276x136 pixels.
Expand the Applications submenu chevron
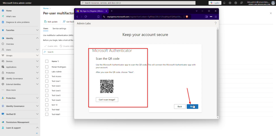click(37, 67)
